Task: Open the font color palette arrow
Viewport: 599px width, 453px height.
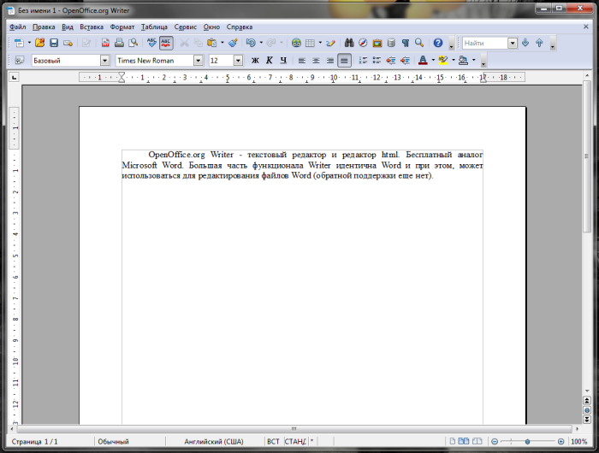Action: pos(433,61)
